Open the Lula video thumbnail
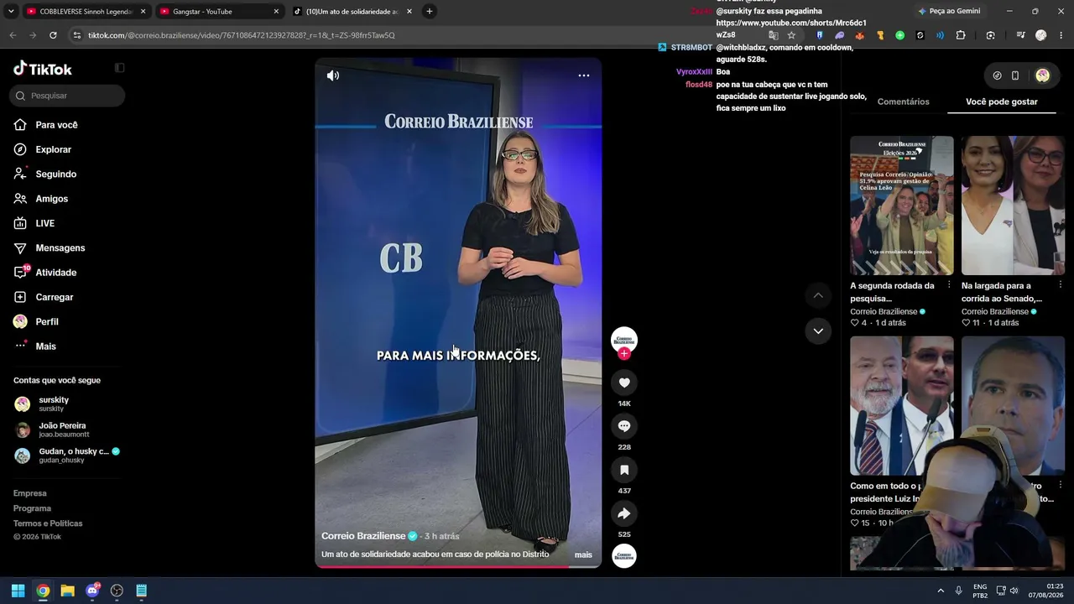 902,406
